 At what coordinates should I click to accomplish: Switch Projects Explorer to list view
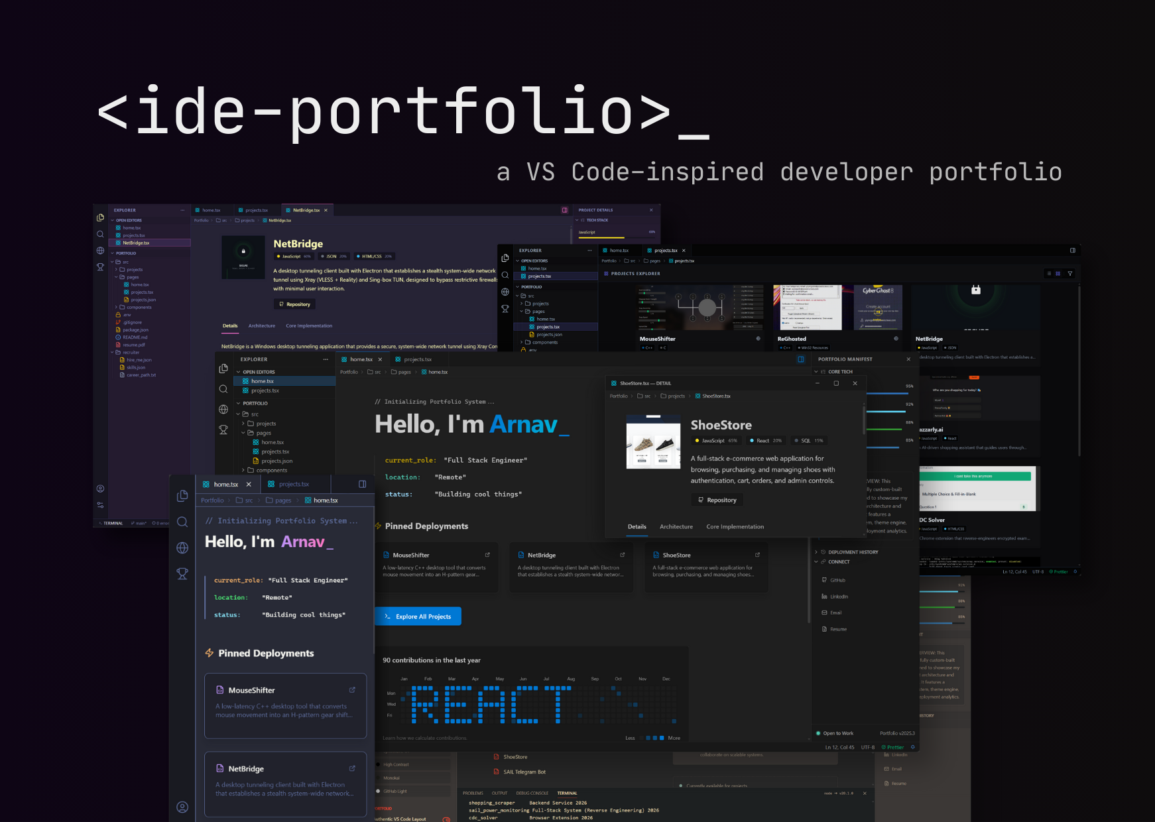1049,273
